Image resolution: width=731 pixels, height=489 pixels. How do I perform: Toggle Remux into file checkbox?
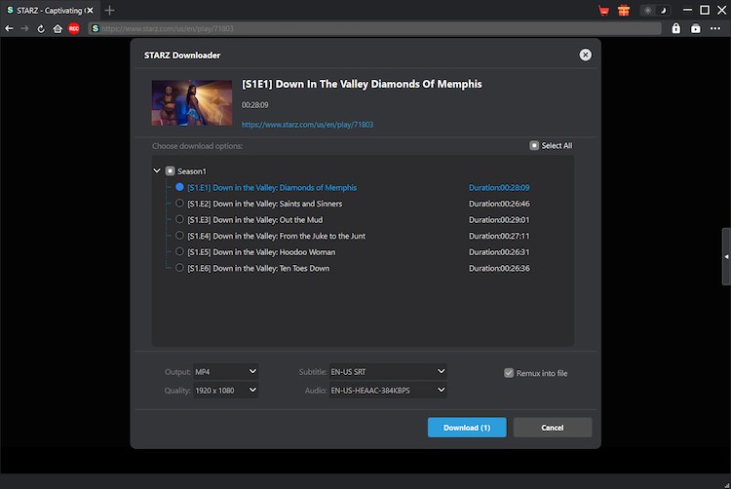click(509, 373)
